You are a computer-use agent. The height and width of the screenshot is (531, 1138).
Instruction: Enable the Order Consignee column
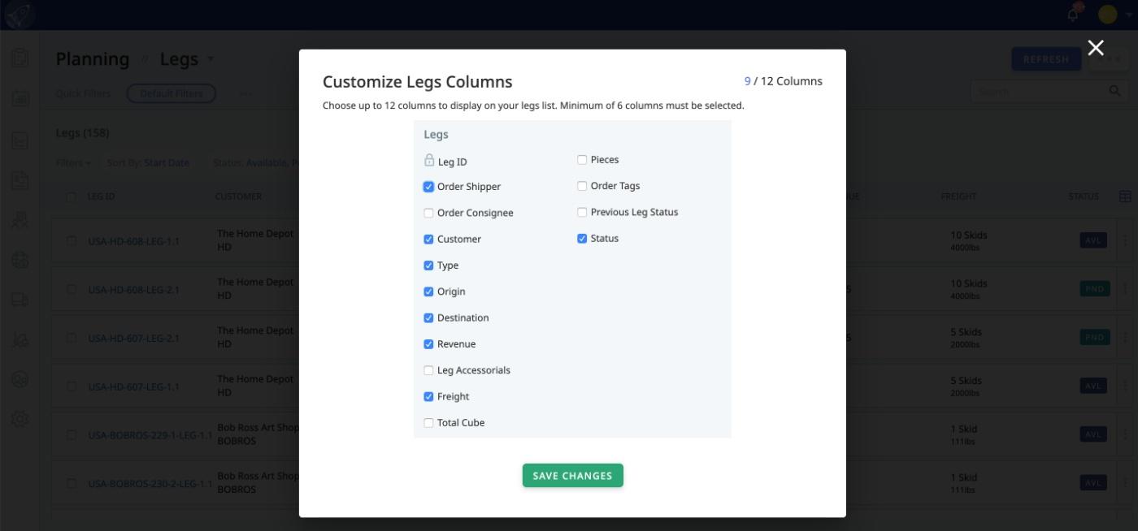click(x=428, y=213)
